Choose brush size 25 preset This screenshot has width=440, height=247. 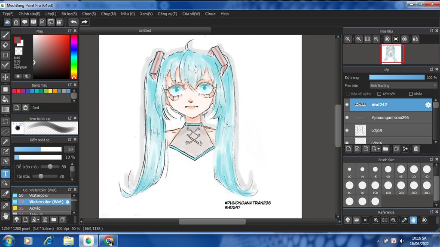[401, 171]
